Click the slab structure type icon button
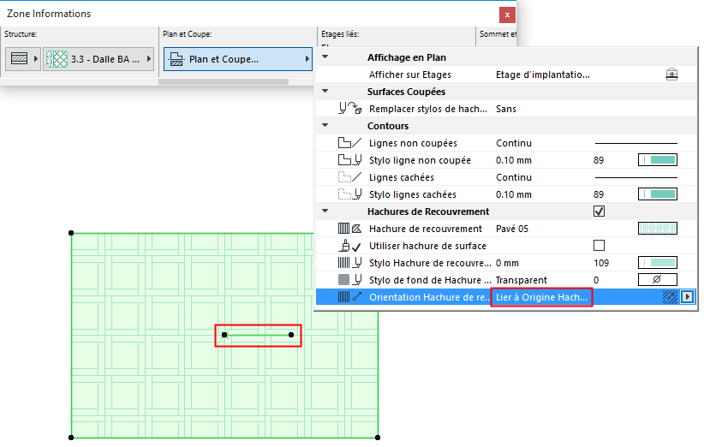This screenshot has height=447, width=704. click(19, 59)
